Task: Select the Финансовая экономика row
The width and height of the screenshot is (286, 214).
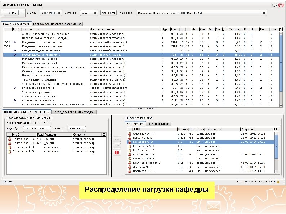Action: coord(141,100)
